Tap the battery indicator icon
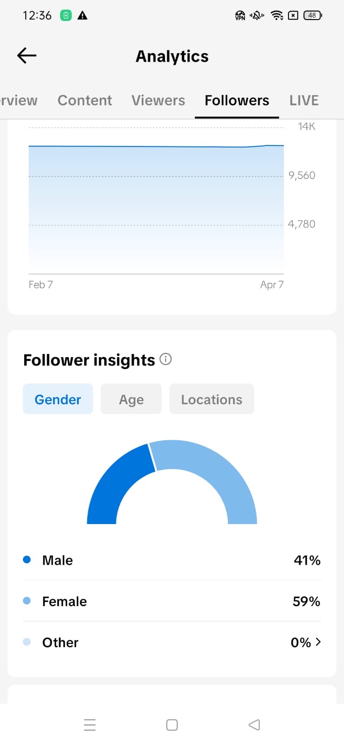This screenshot has height=746, width=344. click(x=312, y=15)
